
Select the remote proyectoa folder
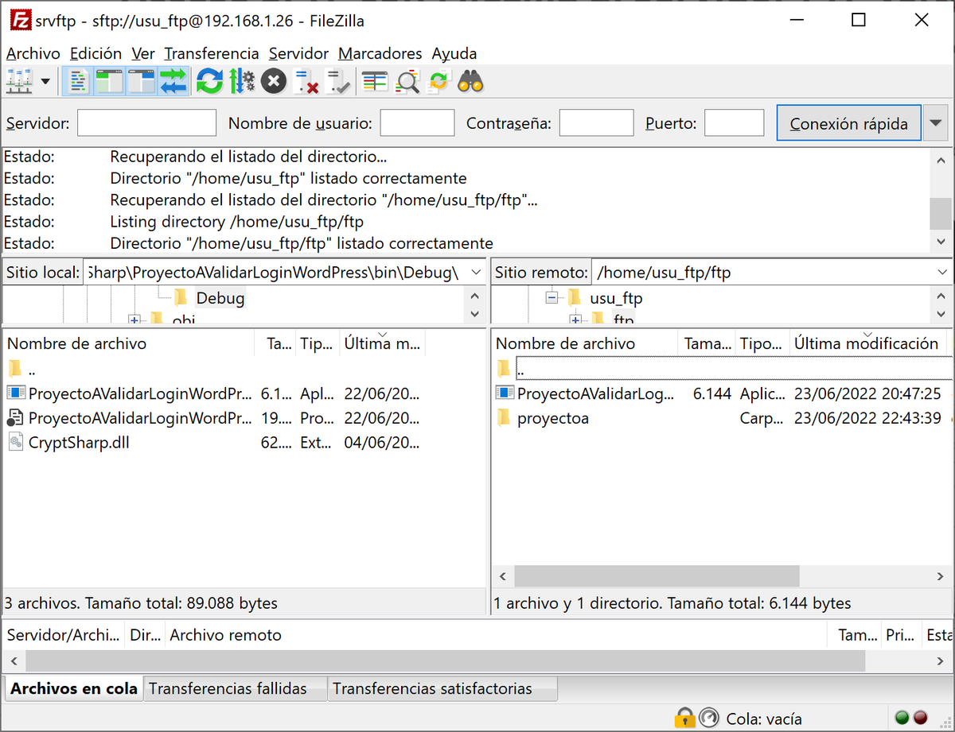pyautogui.click(x=721, y=417)
